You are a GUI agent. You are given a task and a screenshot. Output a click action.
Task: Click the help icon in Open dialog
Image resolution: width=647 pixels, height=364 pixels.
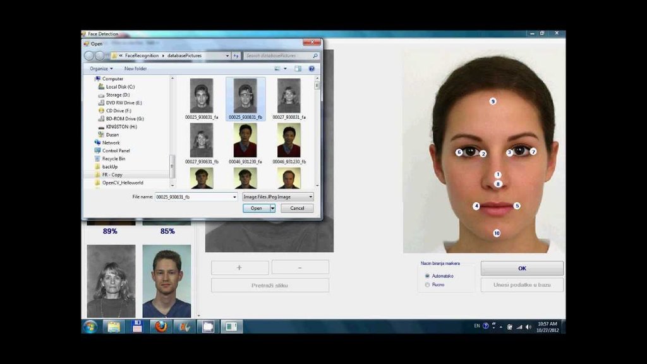pos(311,68)
